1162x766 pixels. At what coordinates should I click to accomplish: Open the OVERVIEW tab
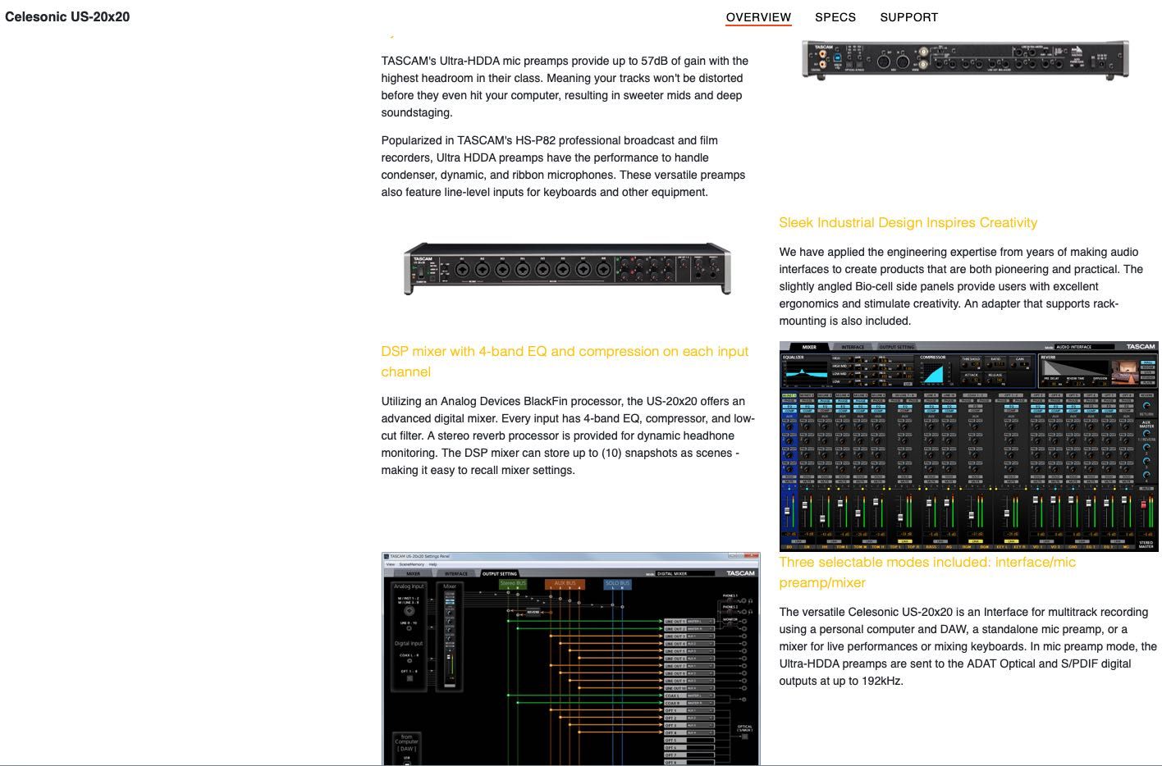[x=758, y=17]
